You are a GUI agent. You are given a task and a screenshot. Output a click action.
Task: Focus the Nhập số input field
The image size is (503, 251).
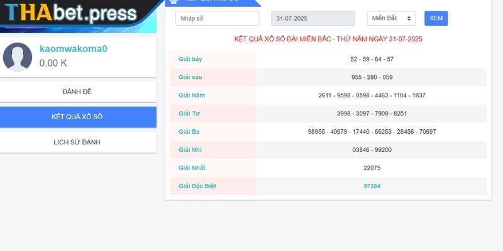pyautogui.click(x=217, y=19)
